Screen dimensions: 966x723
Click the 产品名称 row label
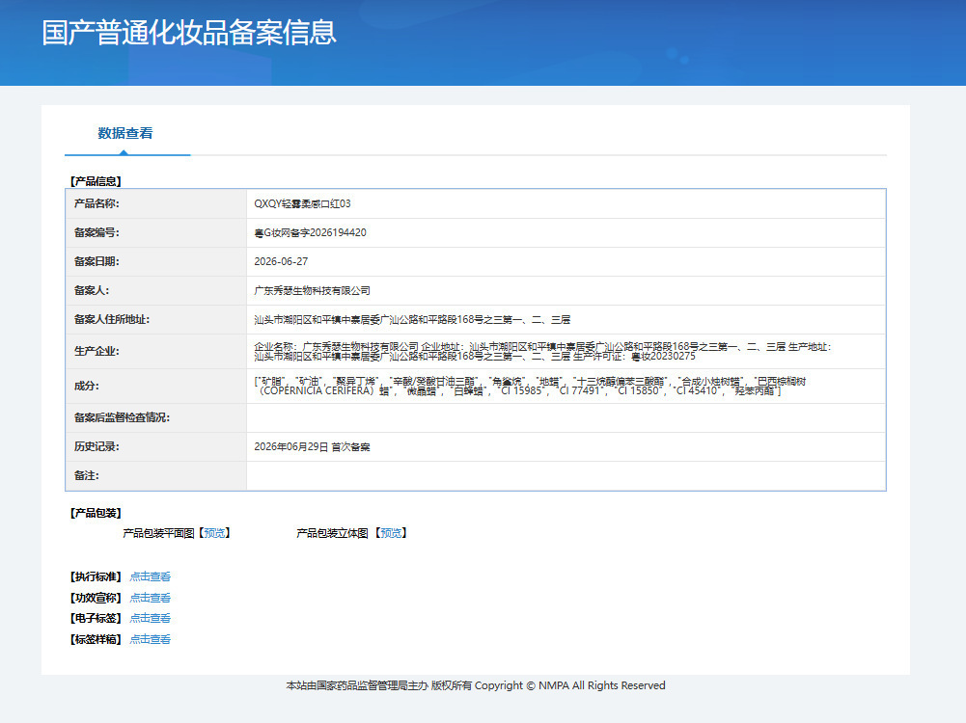tap(97, 203)
